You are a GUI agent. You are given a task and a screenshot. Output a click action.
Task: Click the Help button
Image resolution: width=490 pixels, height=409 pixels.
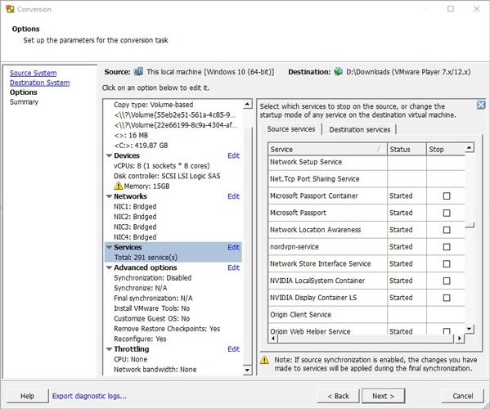tap(28, 396)
